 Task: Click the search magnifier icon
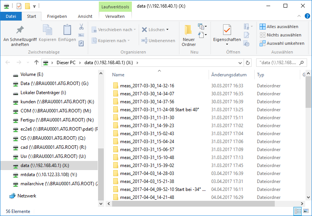coord(302,63)
